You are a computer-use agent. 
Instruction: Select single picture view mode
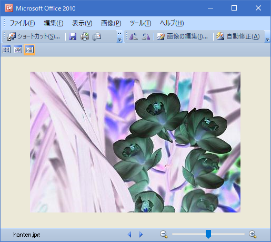(29, 50)
